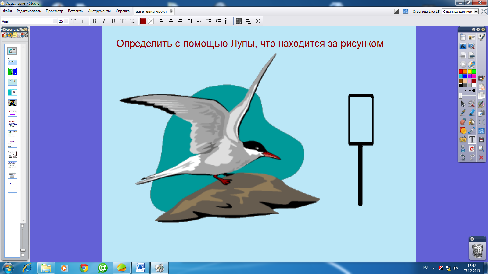Toggle underline formatting

coord(113,21)
